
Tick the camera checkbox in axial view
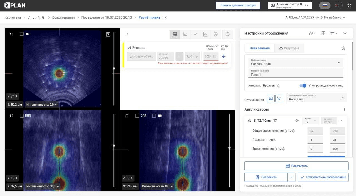coord(22,34)
